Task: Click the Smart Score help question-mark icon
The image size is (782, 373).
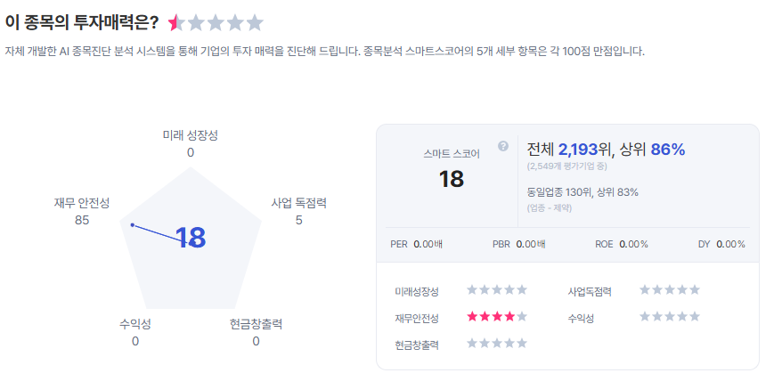Action: click(x=503, y=146)
